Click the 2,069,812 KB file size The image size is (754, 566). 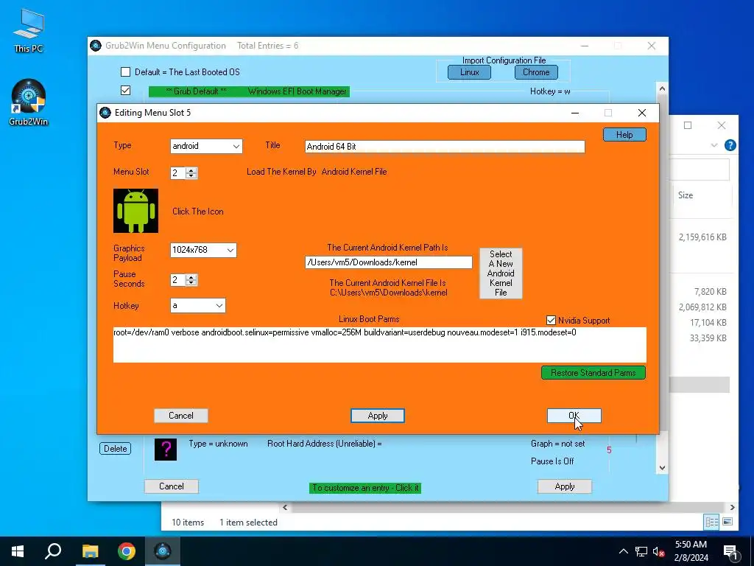point(702,307)
